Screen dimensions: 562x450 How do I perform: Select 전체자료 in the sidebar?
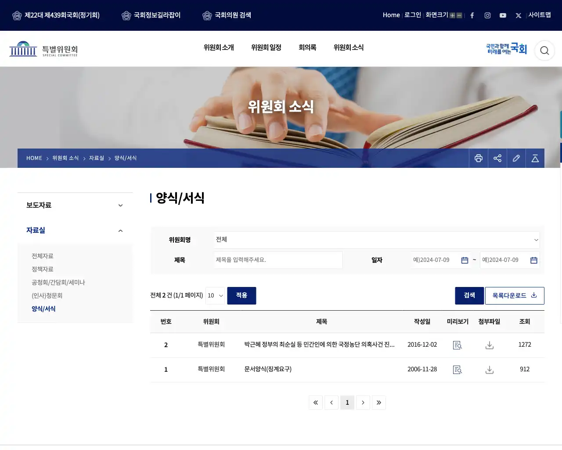pos(43,256)
